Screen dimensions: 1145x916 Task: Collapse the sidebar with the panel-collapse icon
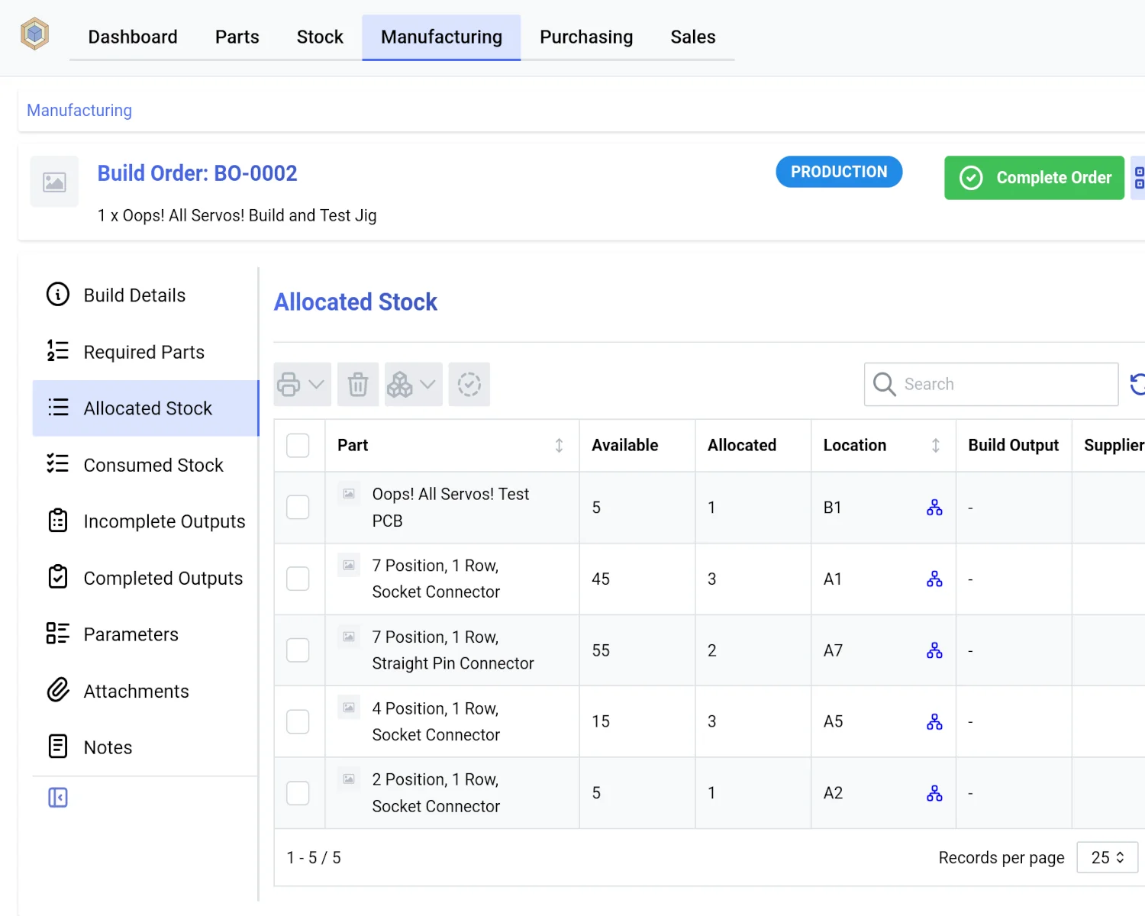[58, 798]
